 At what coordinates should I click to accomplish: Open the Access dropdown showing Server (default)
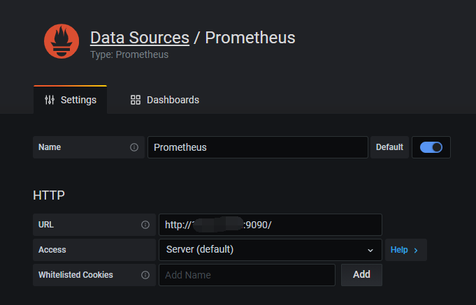point(270,249)
